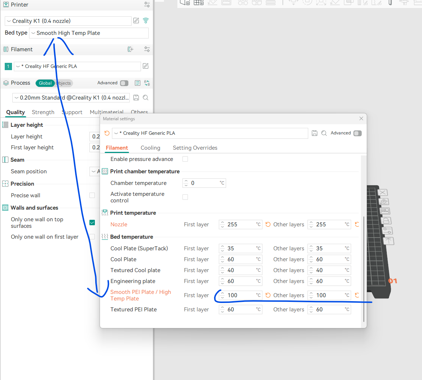Toggle Advanced mode in Material settings
Viewport: 422px width, 380px height.
pyautogui.click(x=357, y=133)
